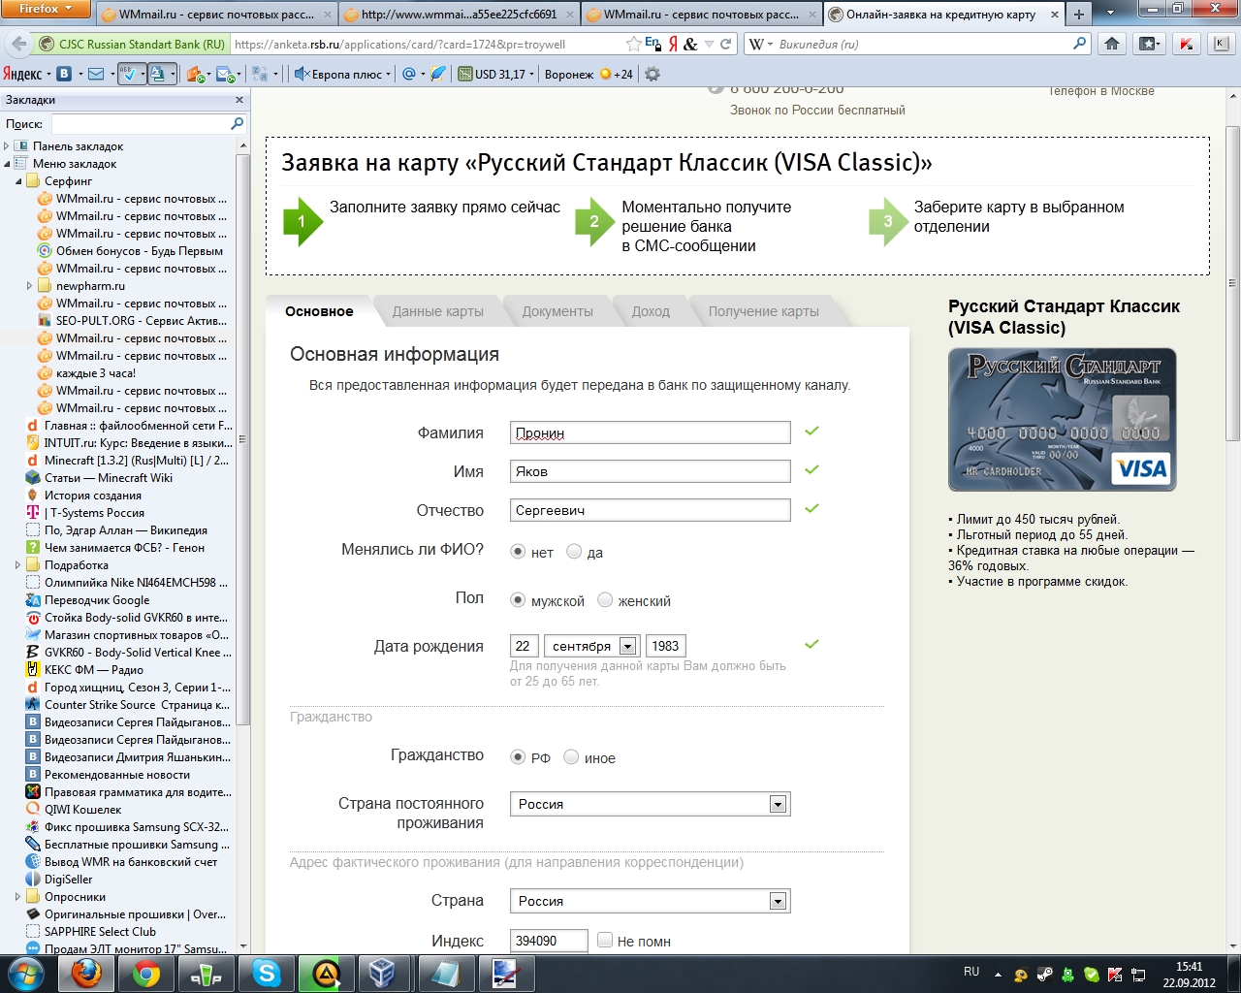Expand the Опросники bookmarks folder

pyautogui.click(x=18, y=897)
